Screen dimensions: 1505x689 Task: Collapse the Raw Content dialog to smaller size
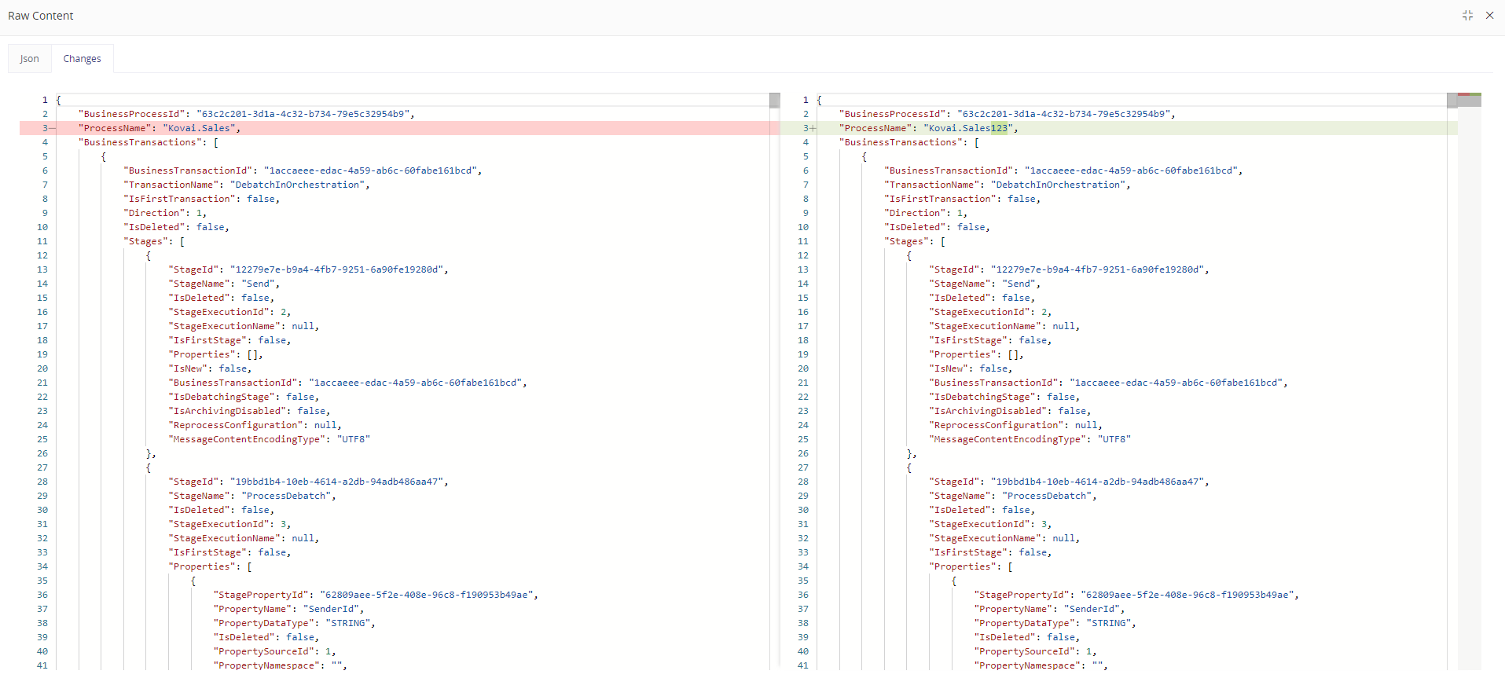click(1466, 16)
